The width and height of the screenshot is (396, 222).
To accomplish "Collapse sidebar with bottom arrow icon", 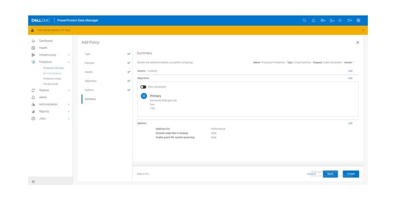I will click(33, 182).
